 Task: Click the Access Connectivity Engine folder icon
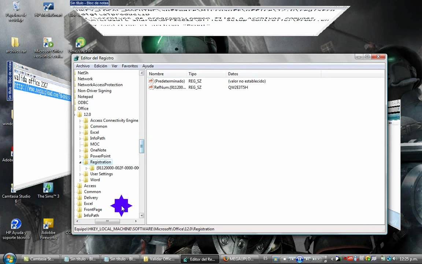[x=86, y=120]
